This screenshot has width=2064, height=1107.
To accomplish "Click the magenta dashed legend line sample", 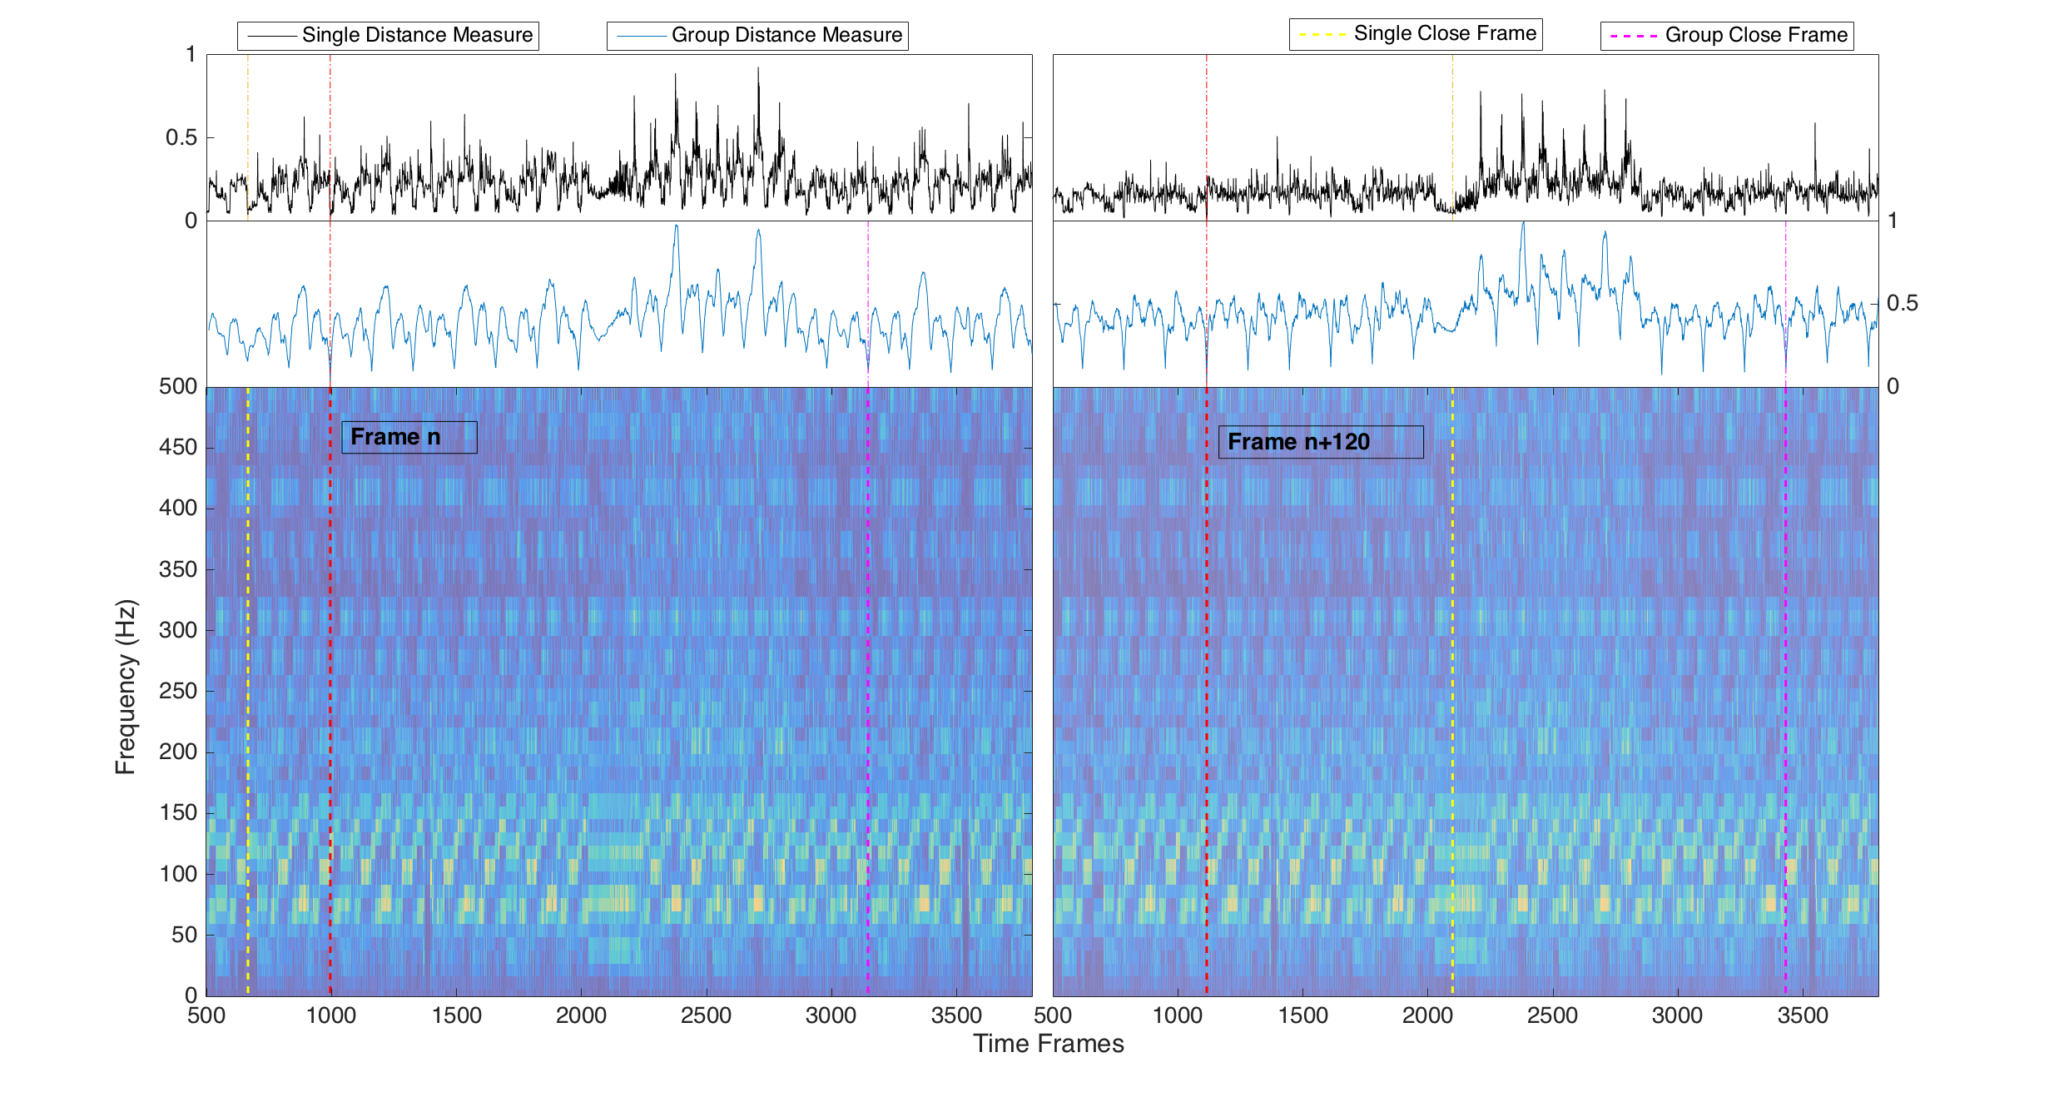I will click(x=1634, y=36).
